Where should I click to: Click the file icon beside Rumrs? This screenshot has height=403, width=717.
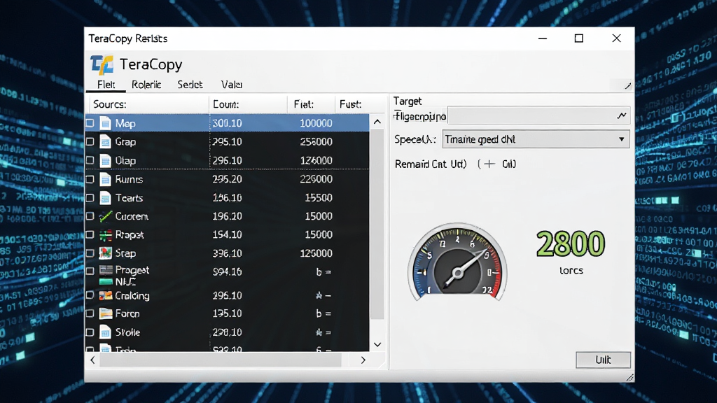(x=105, y=179)
